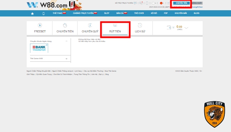The width and height of the screenshot is (231, 132).
Task: Open the mobile phone icon in navigation bar
Action: click(44, 14)
